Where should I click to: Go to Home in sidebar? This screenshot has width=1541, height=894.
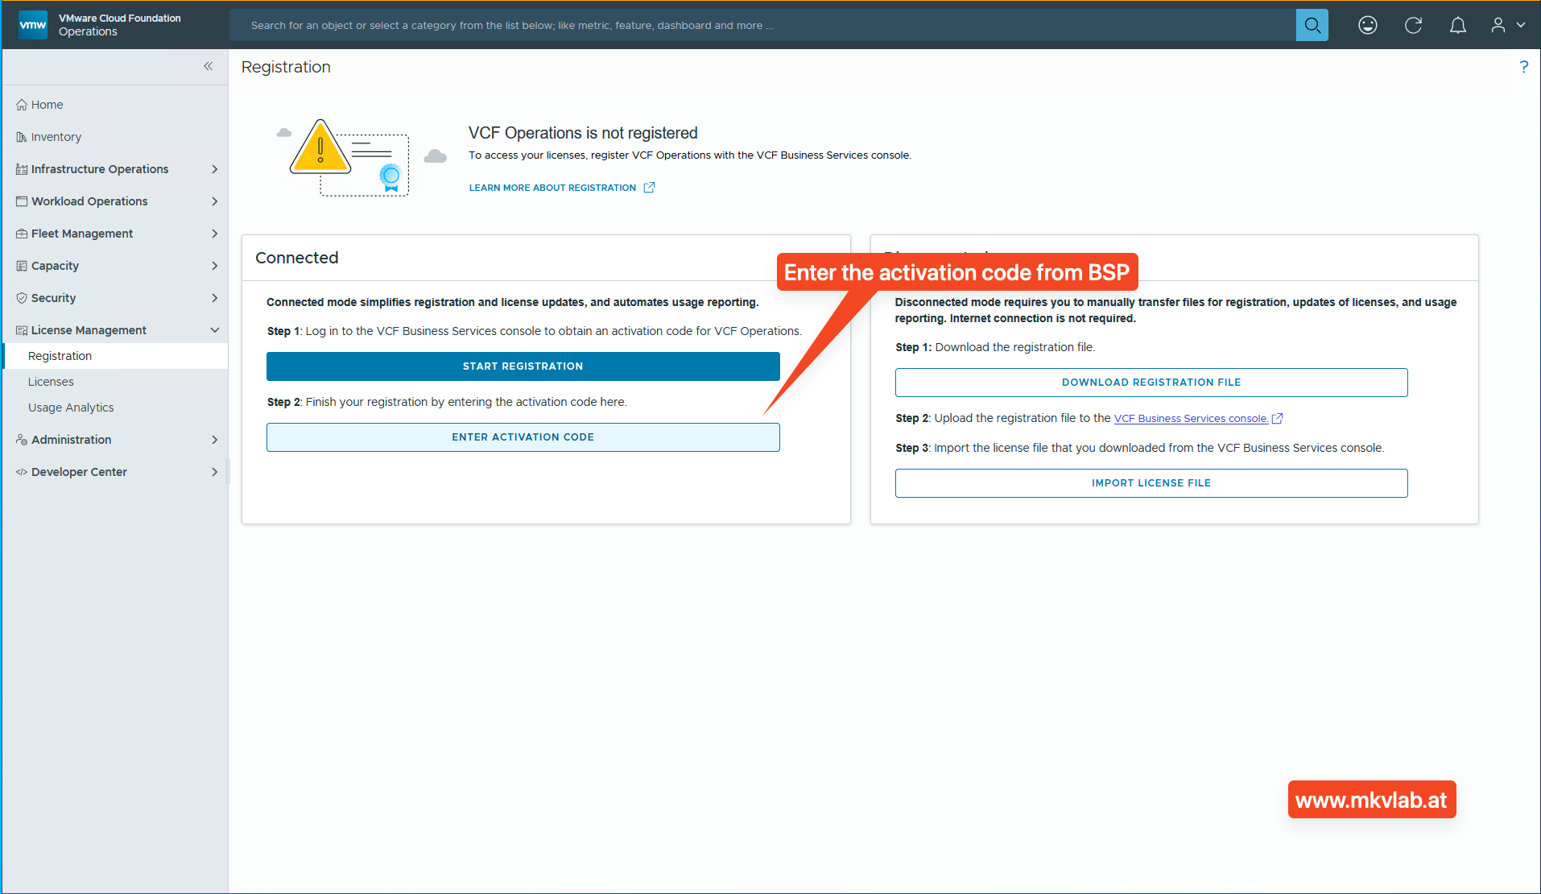pyautogui.click(x=47, y=105)
